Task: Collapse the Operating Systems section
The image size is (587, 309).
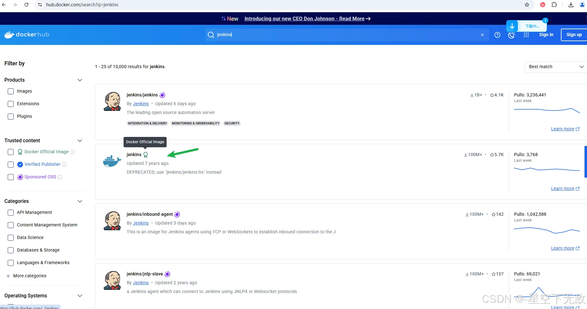Action: click(80, 296)
